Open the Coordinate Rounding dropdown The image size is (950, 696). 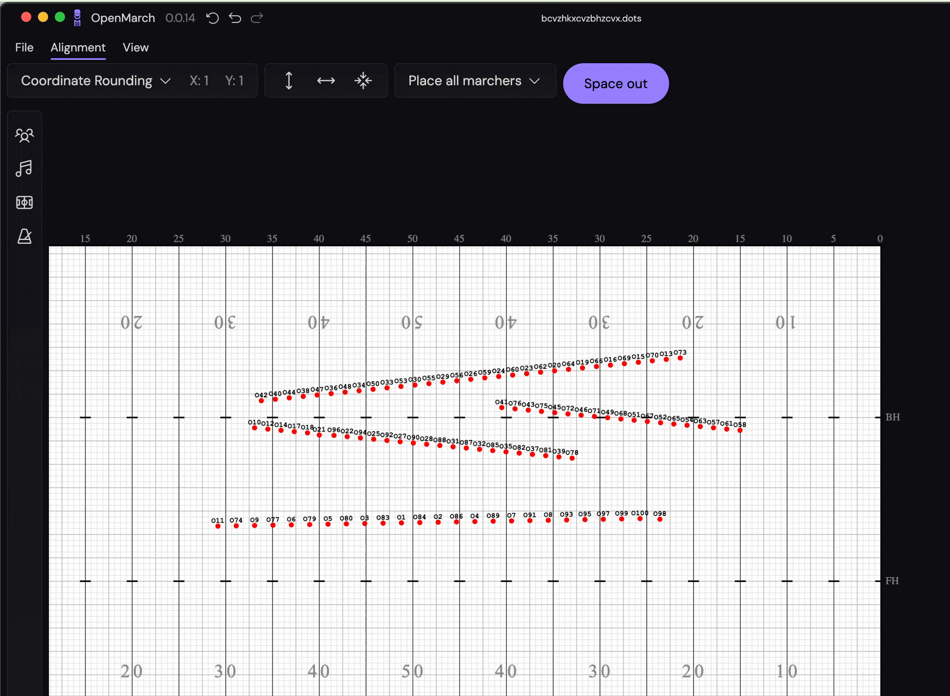tap(95, 81)
